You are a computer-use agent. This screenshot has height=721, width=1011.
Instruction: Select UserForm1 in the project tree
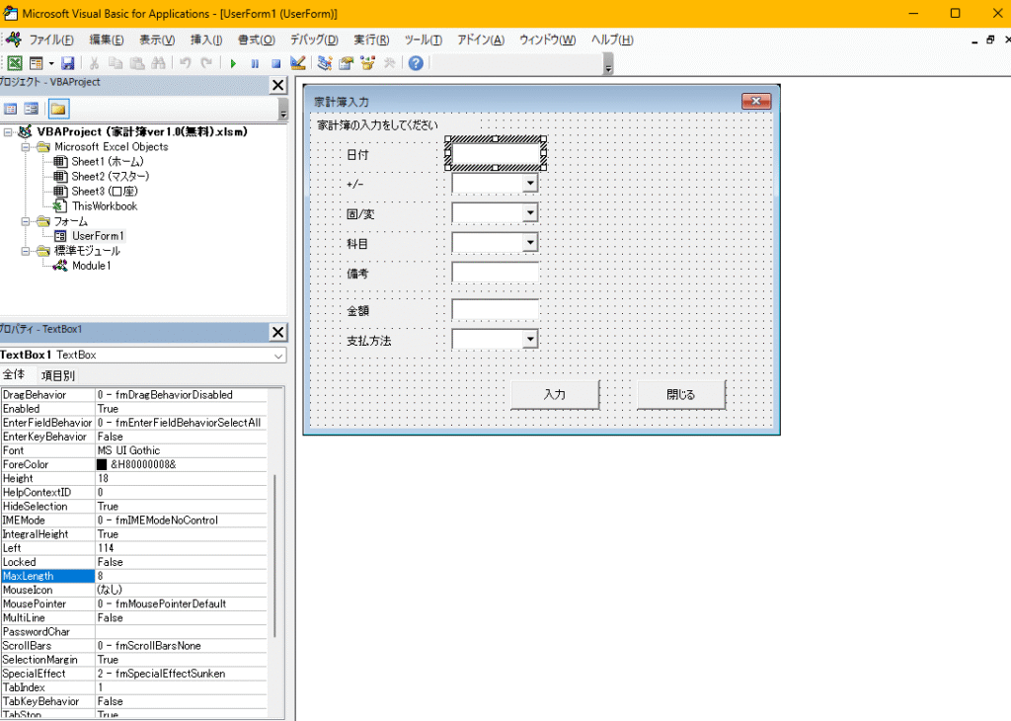(x=90, y=236)
